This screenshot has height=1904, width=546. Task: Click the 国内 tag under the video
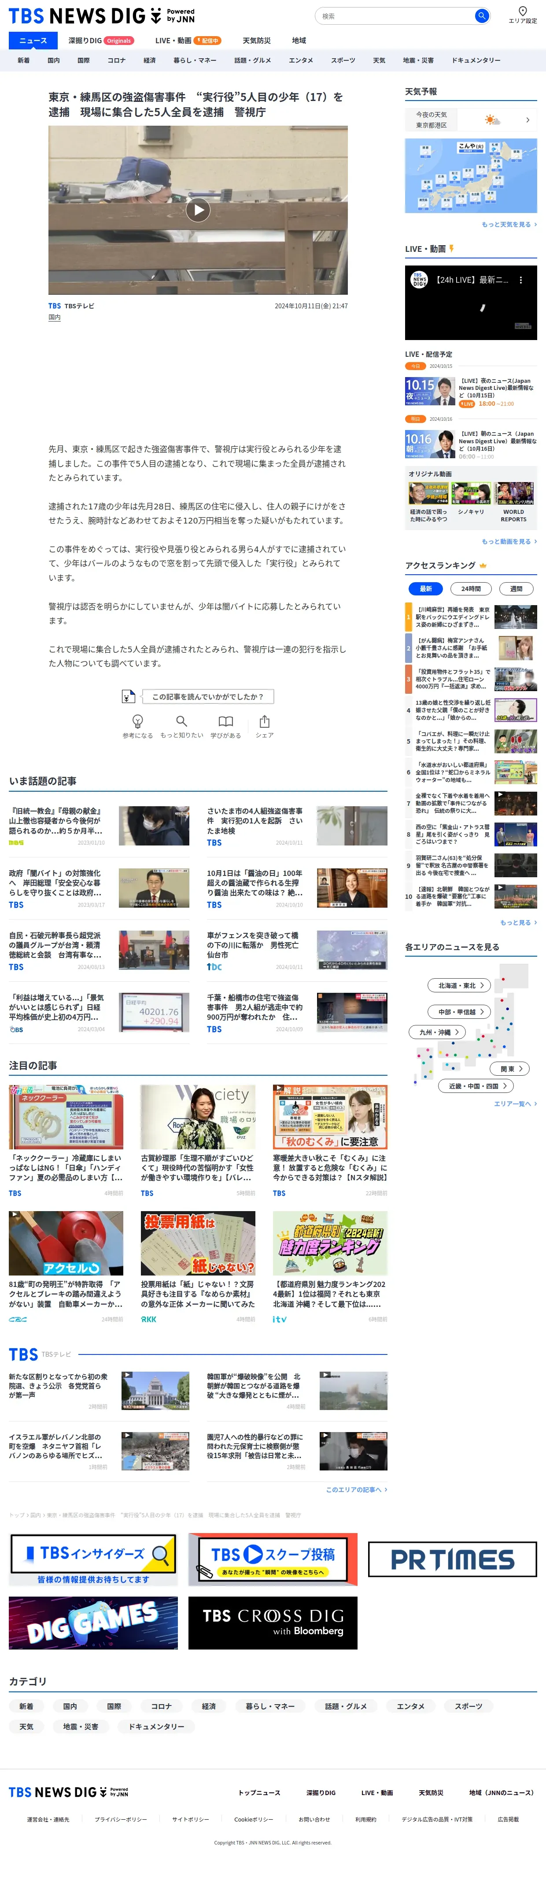(55, 318)
